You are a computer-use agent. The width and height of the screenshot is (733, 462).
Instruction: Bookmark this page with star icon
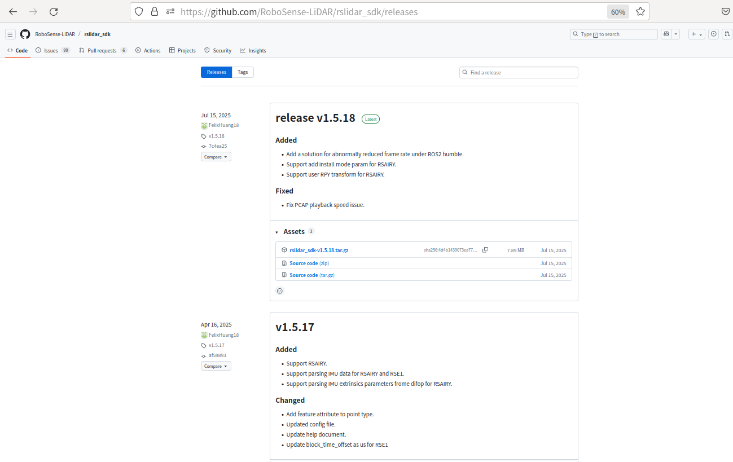pos(640,11)
